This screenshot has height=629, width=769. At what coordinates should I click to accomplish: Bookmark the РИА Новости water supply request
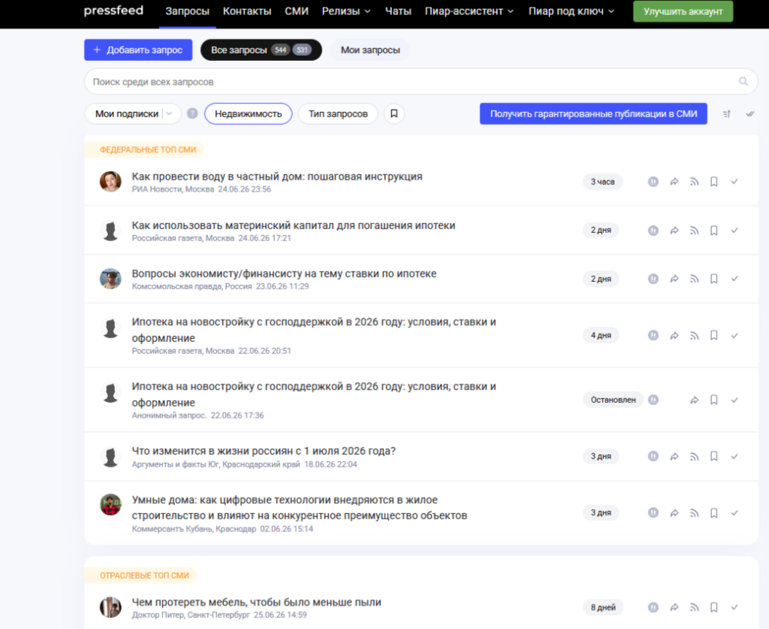(714, 182)
